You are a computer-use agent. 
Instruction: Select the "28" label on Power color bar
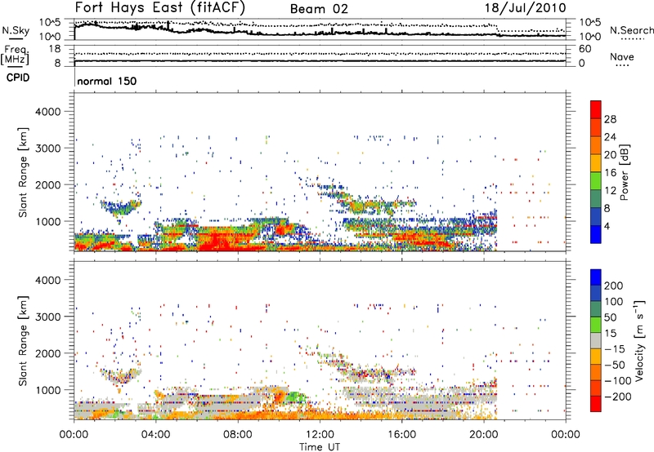[x=610, y=119]
